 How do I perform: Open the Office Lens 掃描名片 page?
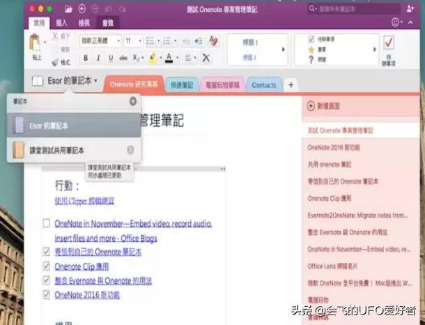click(x=332, y=266)
